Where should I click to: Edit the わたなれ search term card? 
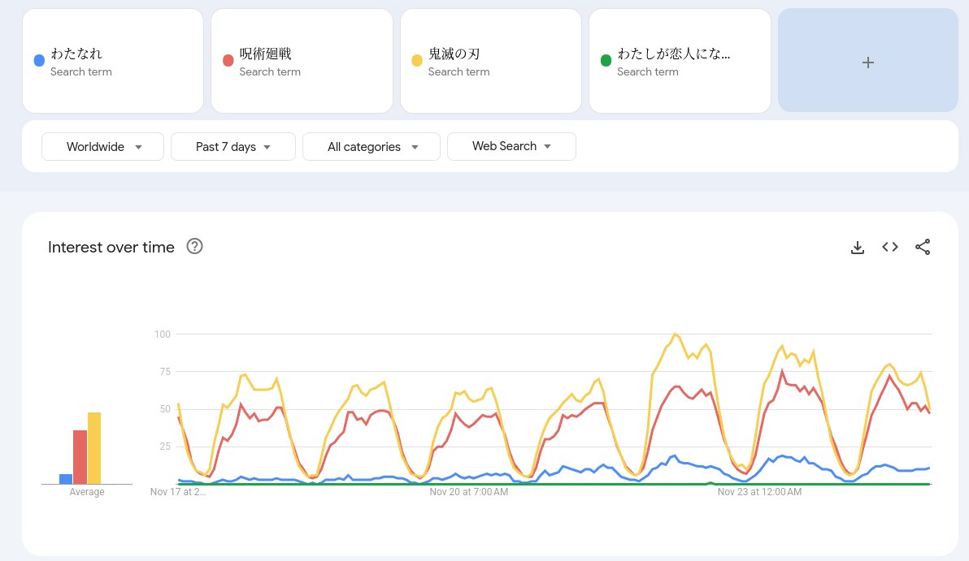point(113,60)
